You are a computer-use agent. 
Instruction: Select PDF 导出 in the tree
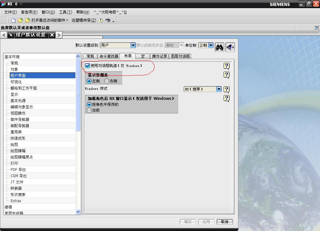tap(18, 170)
